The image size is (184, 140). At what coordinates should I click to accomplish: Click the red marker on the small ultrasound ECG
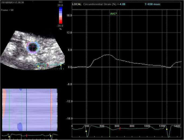coord(48,65)
